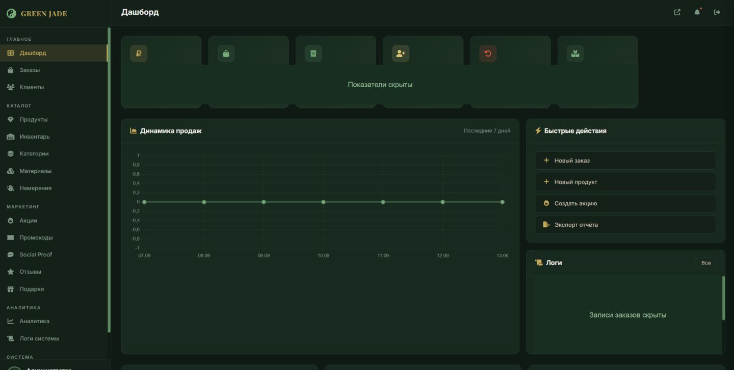The image size is (734, 370).
Task: Click the Логи panel scrollbar
Action: tap(723, 298)
